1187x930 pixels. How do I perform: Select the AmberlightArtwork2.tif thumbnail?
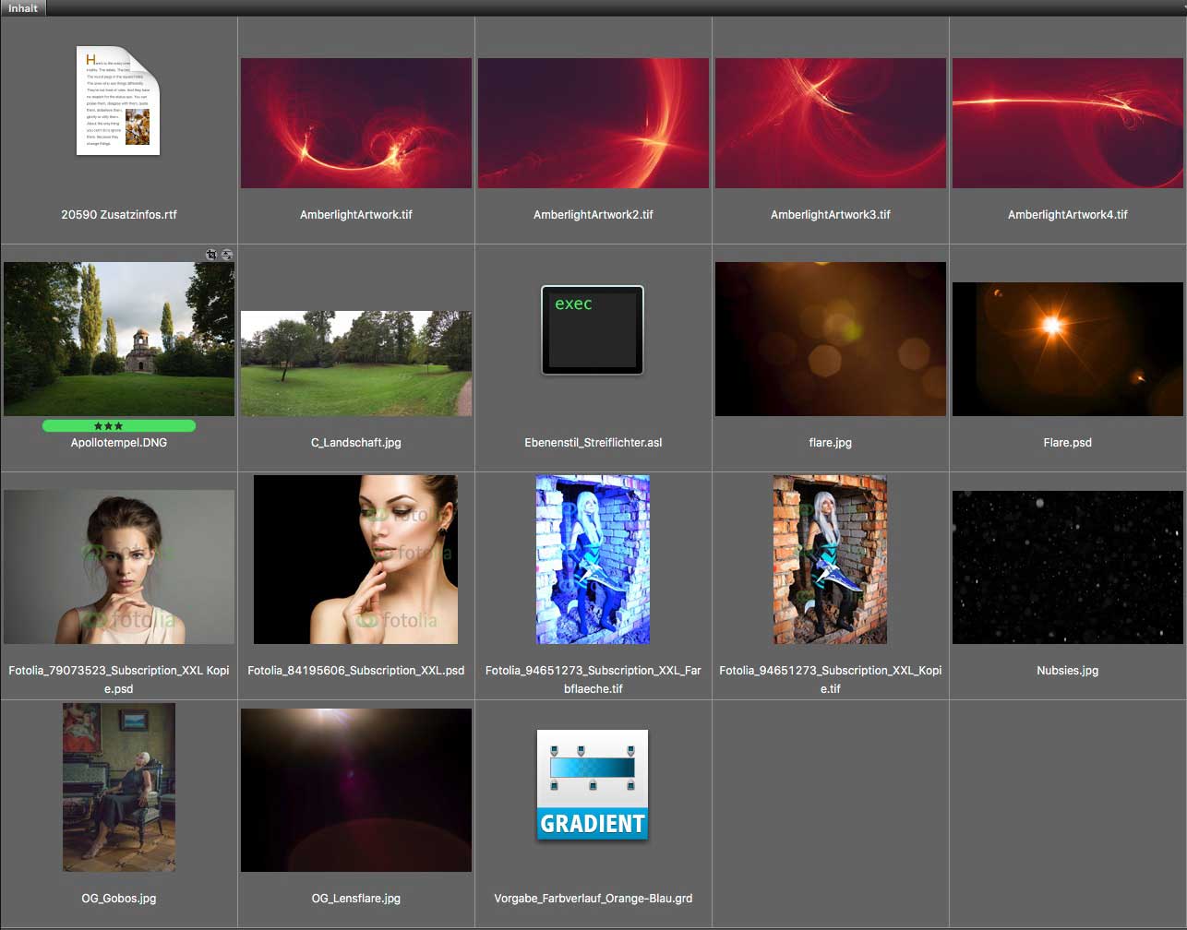[x=593, y=123]
